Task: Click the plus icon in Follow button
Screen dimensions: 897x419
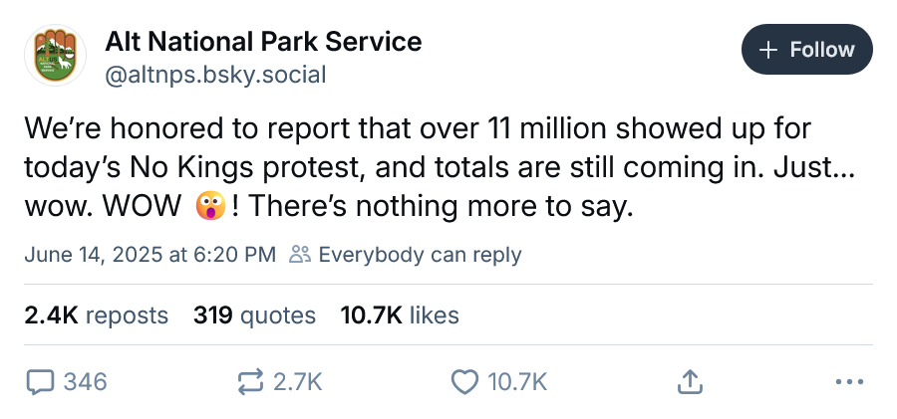Action: click(x=768, y=50)
